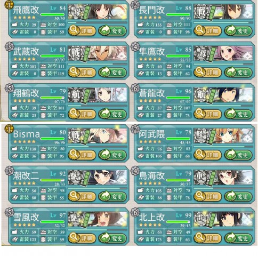Screen dimensions: 258x256
Task: Select 長門改 character portrait banner
Action: (x=223, y=12)
